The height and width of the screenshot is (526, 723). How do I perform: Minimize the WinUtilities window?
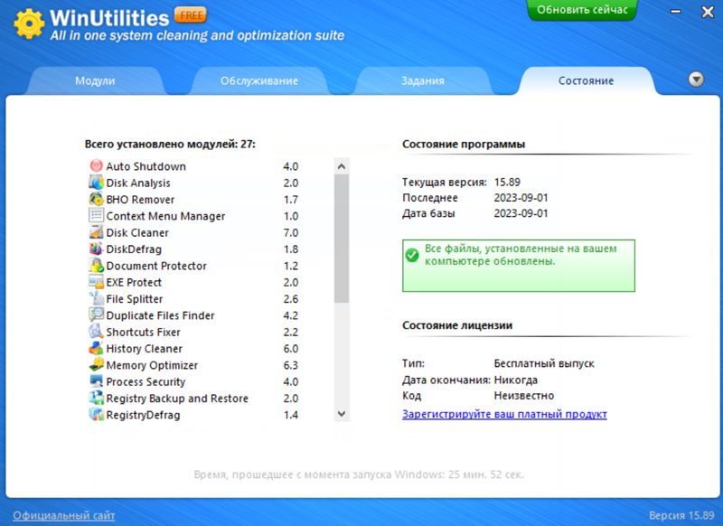pyautogui.click(x=675, y=12)
